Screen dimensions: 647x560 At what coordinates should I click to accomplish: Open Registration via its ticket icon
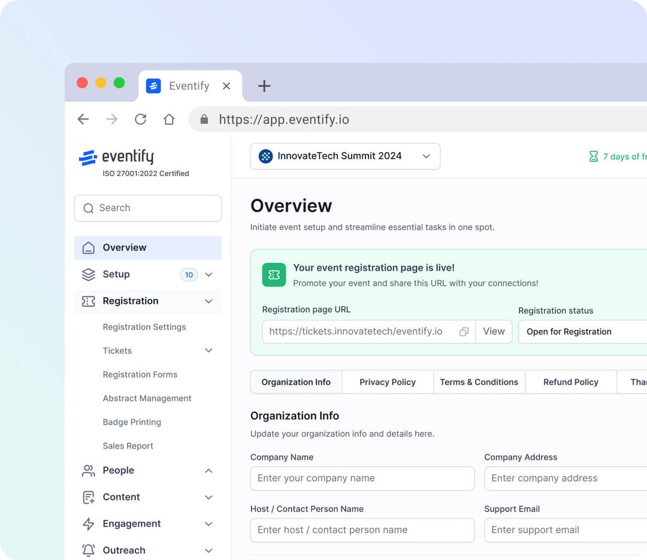click(87, 301)
